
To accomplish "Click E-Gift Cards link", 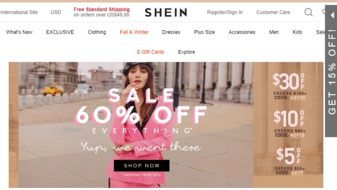I will point(150,52).
